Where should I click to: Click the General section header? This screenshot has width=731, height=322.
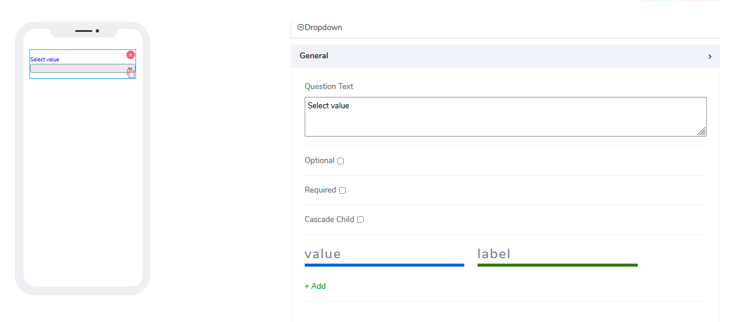pos(314,56)
